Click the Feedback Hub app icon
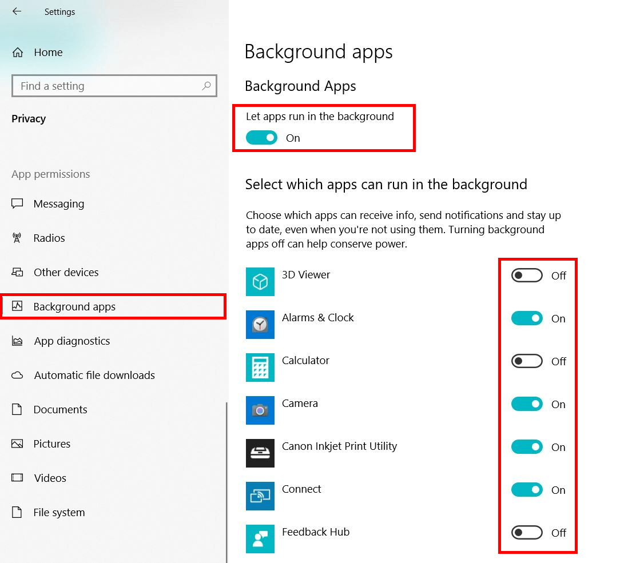The width and height of the screenshot is (620, 563). tap(260, 539)
